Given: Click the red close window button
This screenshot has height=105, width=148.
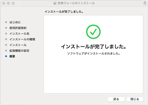Looking at the screenshot, I should (x=4, y=3).
